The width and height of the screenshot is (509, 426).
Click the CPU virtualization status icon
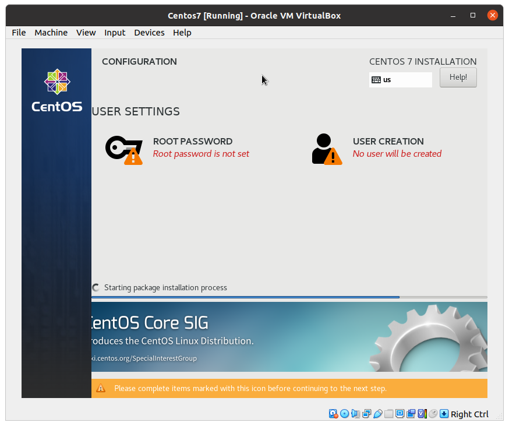pos(422,414)
